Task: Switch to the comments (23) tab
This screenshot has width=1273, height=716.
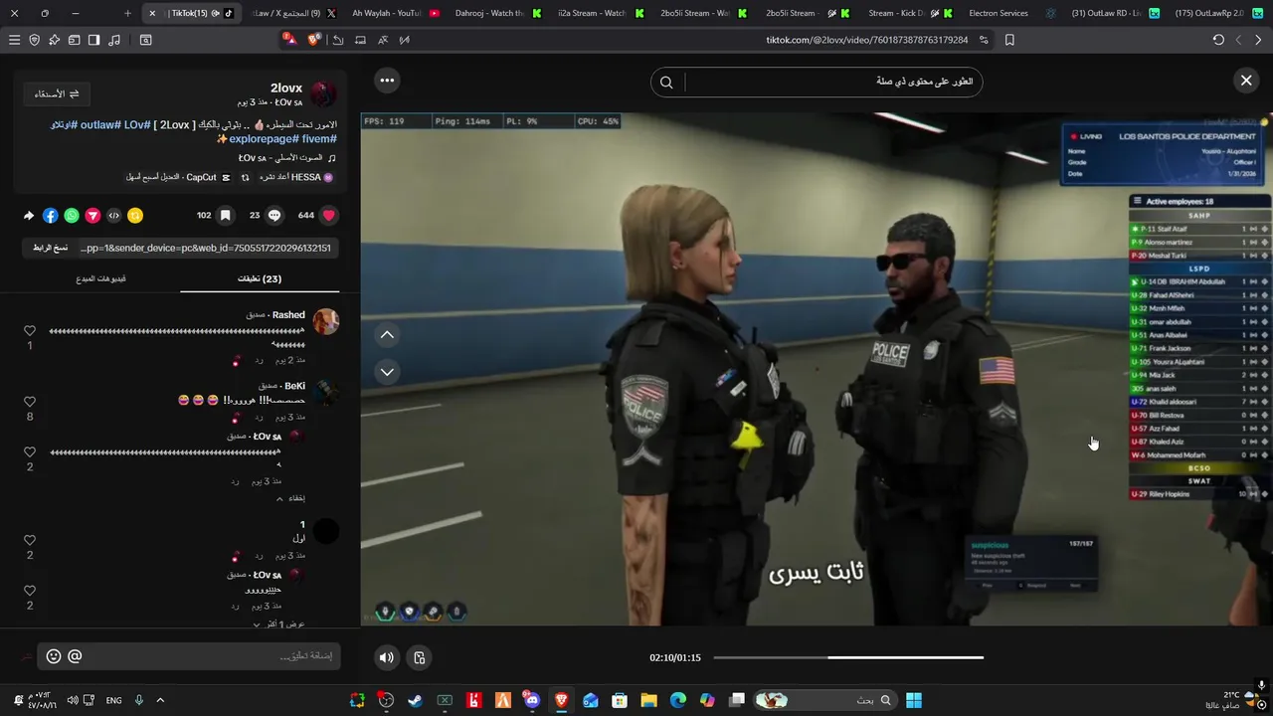Action: click(x=260, y=278)
